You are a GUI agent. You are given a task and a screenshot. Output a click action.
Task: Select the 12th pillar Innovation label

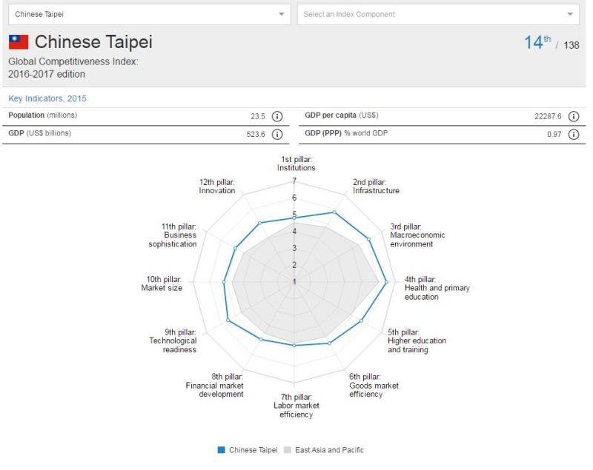[x=217, y=186]
